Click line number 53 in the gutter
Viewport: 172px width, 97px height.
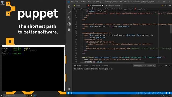pyautogui.click(x=76, y=33)
